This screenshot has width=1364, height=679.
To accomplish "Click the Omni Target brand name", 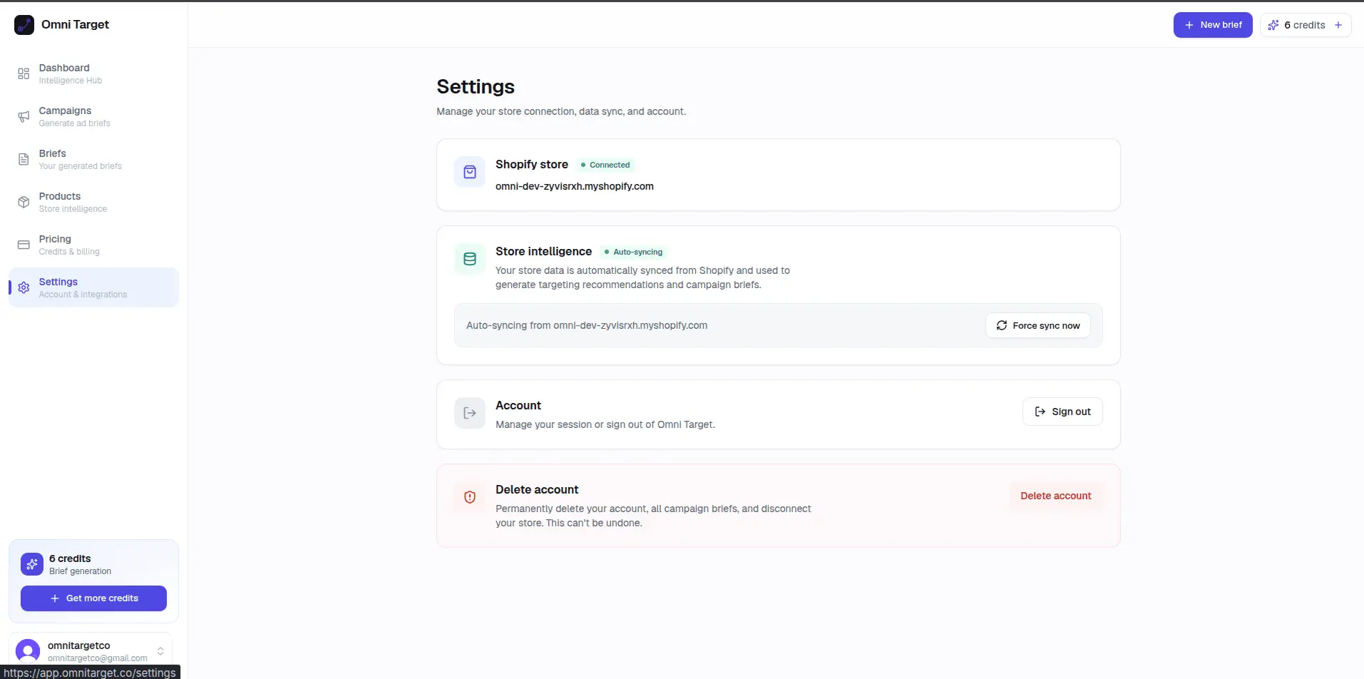I will coord(75,25).
